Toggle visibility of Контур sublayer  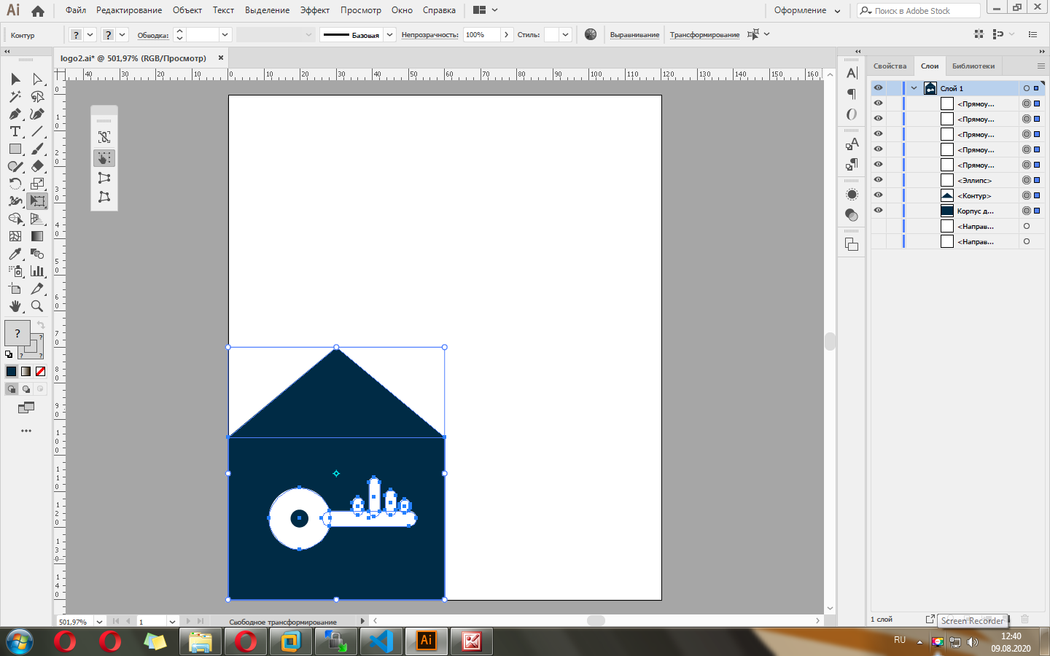[878, 195]
